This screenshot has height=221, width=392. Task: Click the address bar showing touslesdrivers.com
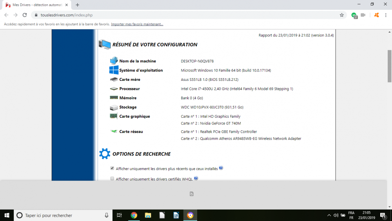pos(176,15)
